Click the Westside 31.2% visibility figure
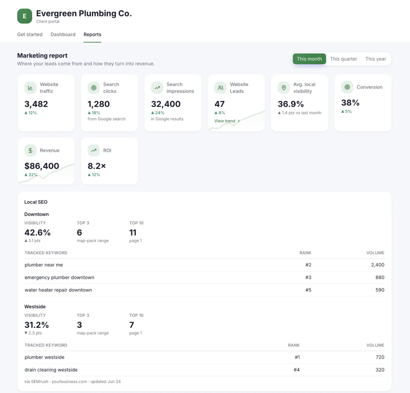 (37, 325)
